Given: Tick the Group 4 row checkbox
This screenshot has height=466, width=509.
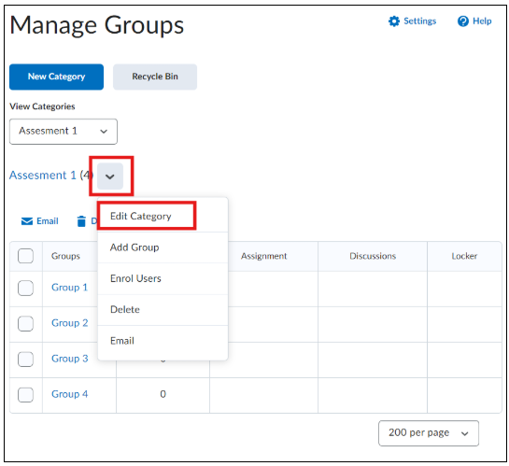Looking at the screenshot, I should tap(25, 395).
